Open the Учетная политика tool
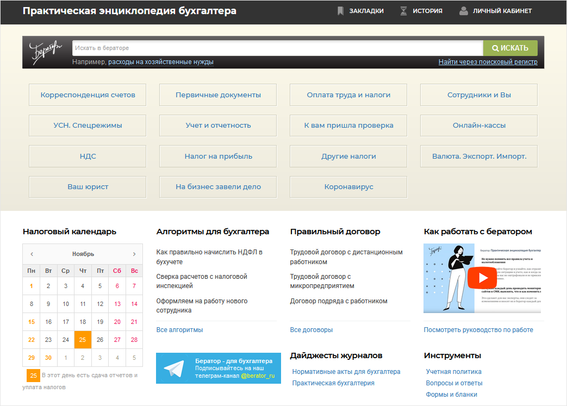Image resolution: width=567 pixels, height=406 pixels. point(453,372)
